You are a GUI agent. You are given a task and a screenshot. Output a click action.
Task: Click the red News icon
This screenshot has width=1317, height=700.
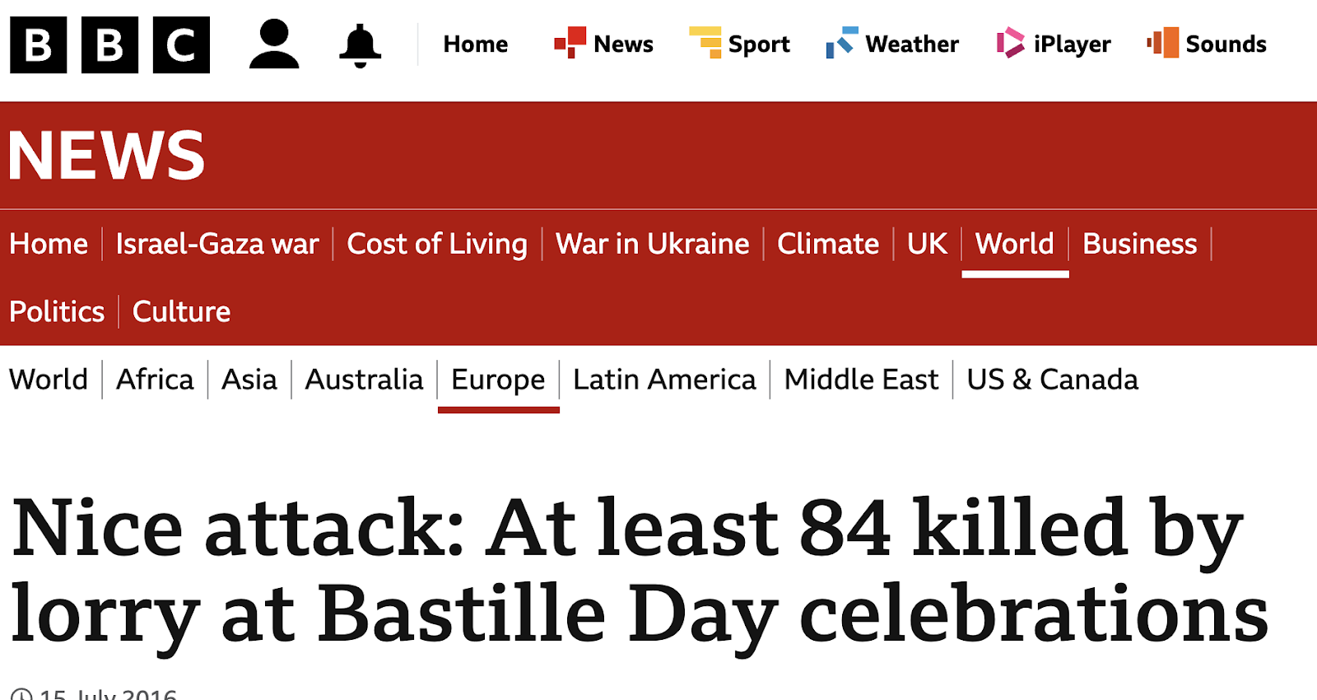tap(570, 43)
